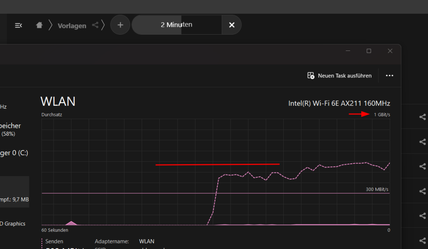Open the three-dots more options menu
The image size is (428, 249).
389,76
